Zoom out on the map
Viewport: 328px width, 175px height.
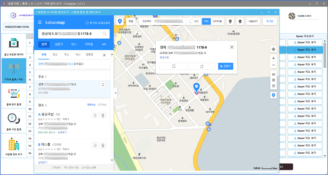coord(273,65)
